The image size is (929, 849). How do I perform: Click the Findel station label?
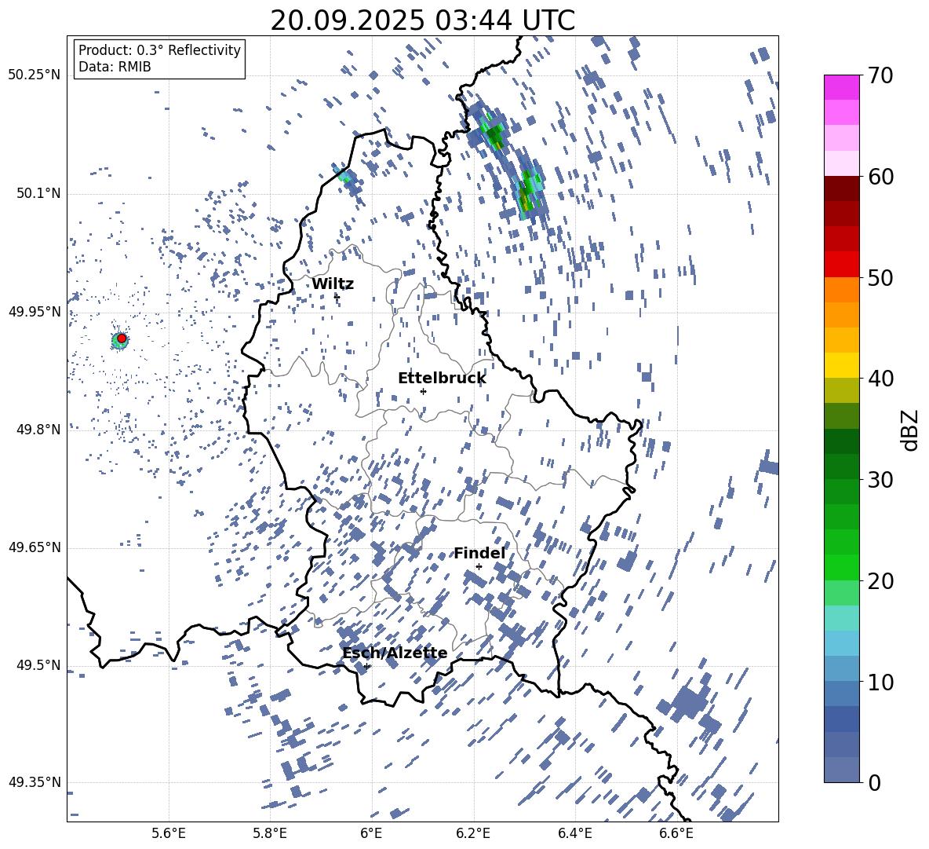(479, 553)
